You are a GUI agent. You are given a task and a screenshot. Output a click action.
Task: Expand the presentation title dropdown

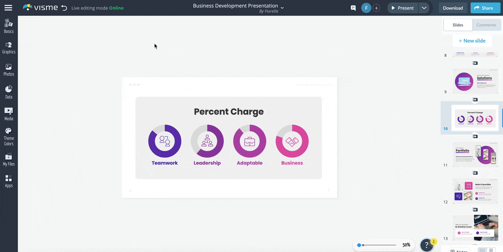tap(282, 8)
